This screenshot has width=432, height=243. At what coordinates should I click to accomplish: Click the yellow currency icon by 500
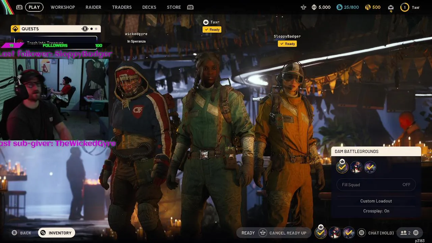coord(368,7)
